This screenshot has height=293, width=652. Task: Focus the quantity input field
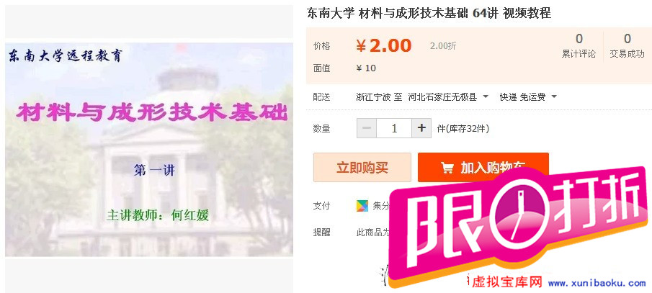(x=394, y=128)
